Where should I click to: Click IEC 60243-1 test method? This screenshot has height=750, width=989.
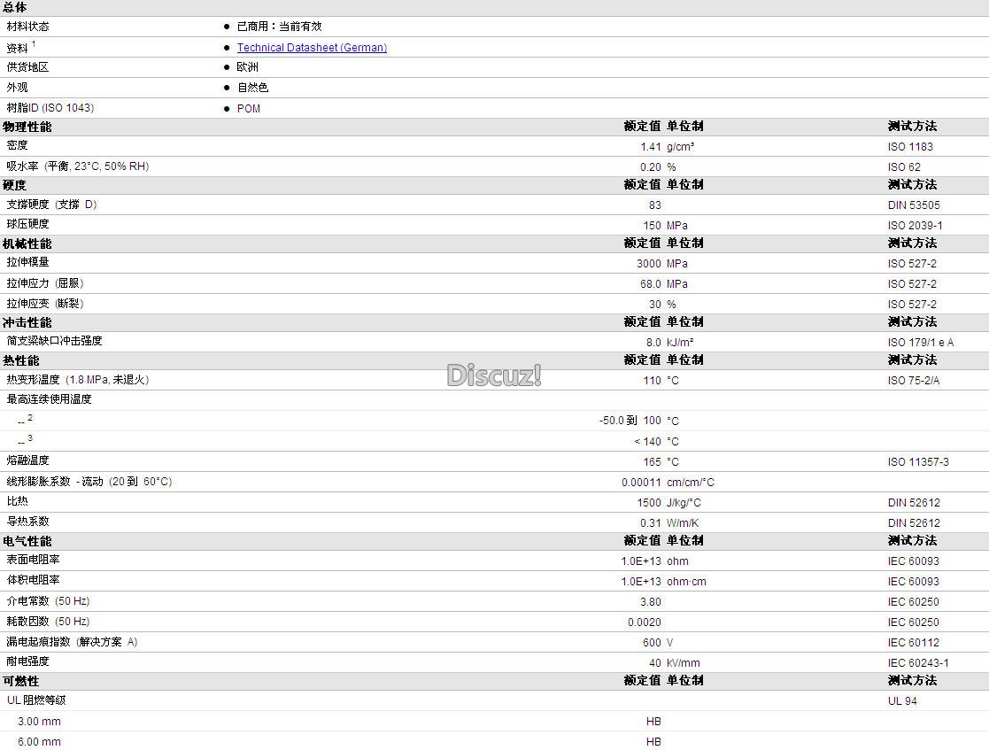[x=918, y=663]
